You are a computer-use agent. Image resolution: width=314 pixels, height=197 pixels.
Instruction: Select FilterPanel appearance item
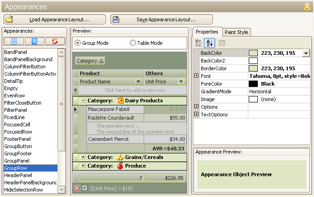(30, 110)
